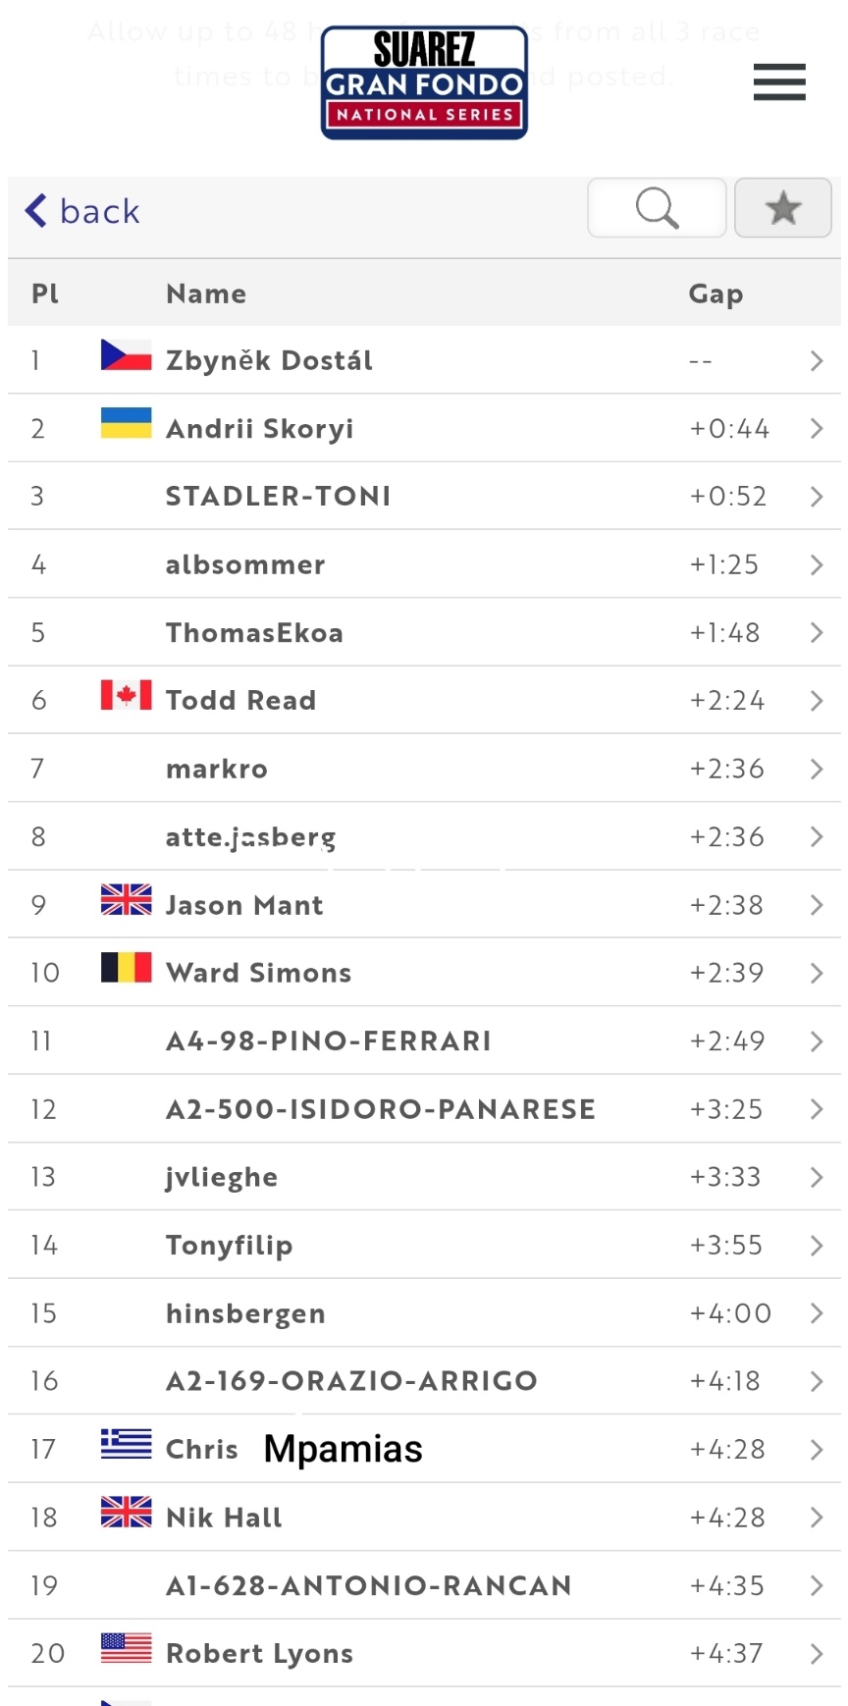Expand the Tonyfilip row chevron
The width and height of the screenshot is (848, 1706).
817,1246
